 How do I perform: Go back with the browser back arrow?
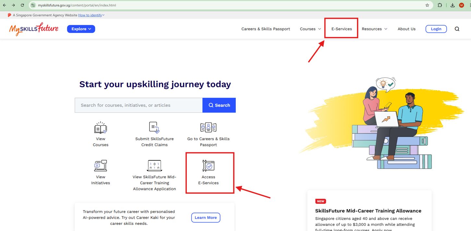click(5, 5)
